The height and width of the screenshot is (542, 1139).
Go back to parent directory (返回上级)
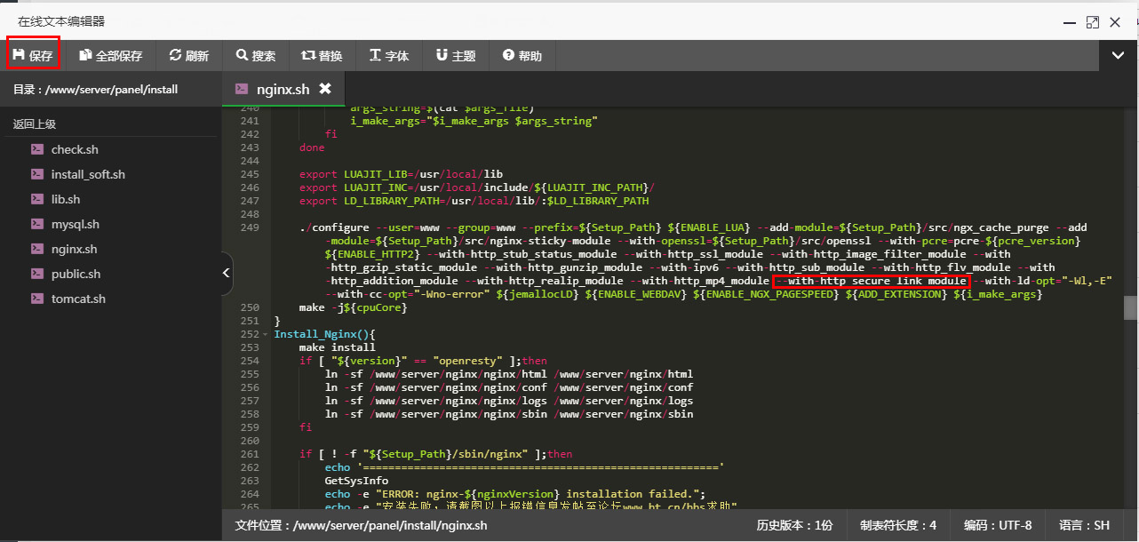(x=35, y=124)
